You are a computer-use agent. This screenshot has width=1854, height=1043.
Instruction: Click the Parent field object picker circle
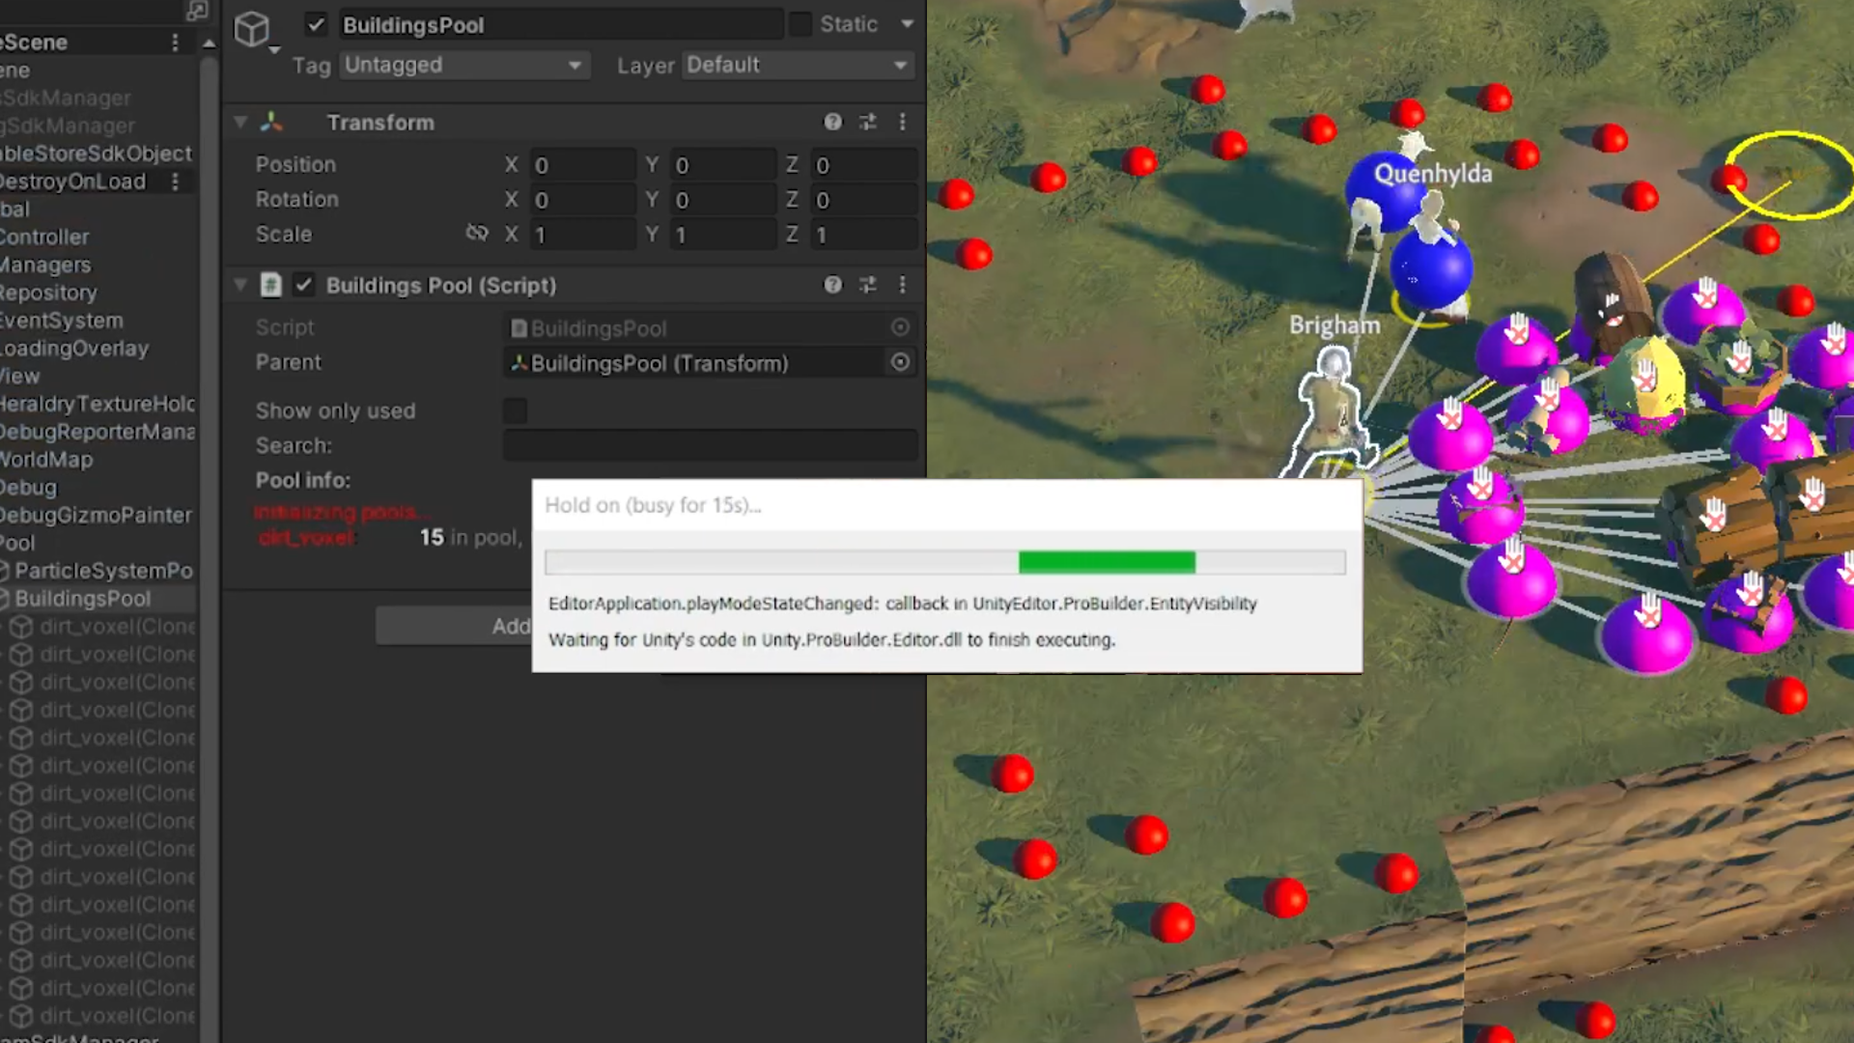click(900, 362)
